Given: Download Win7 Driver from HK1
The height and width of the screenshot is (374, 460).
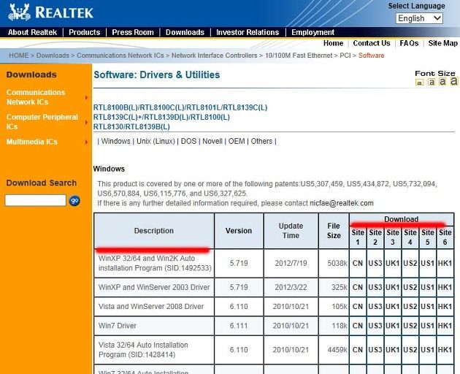Looking at the screenshot, I should pos(445,326).
